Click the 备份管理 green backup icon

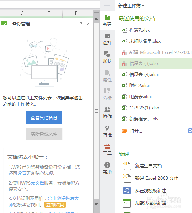(4, 24)
